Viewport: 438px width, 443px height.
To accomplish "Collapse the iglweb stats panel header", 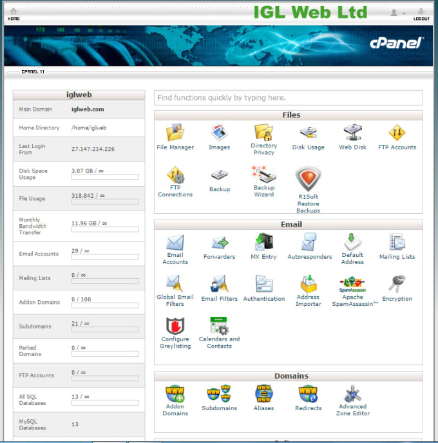I will click(79, 95).
